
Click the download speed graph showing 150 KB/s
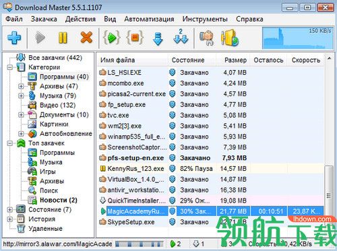[x=297, y=38]
